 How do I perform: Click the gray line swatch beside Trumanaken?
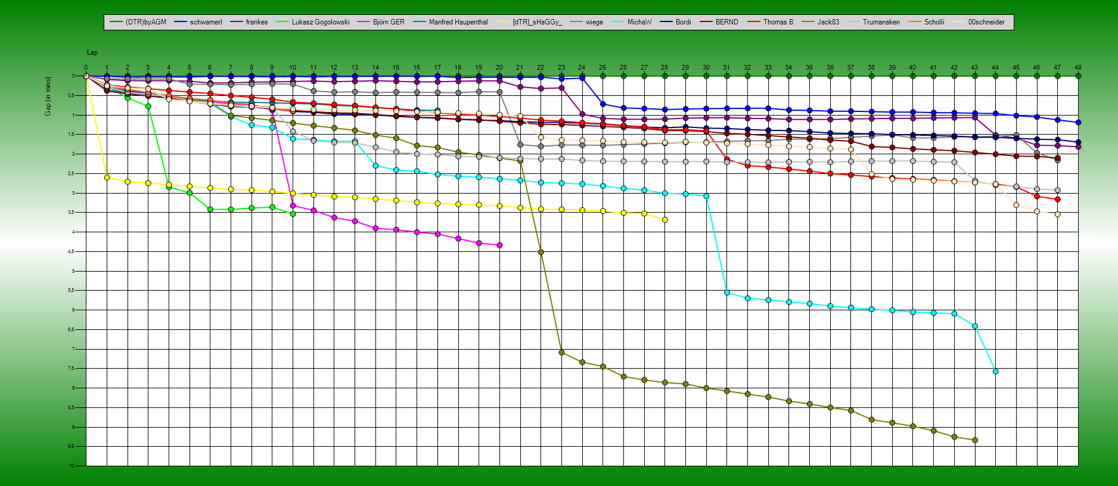tap(854, 22)
